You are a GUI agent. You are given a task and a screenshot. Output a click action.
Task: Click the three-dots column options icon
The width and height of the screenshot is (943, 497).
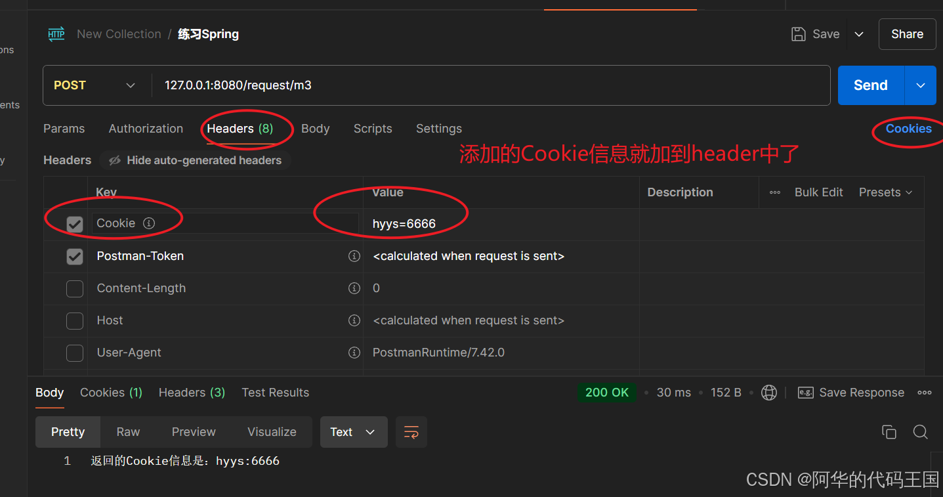(775, 192)
